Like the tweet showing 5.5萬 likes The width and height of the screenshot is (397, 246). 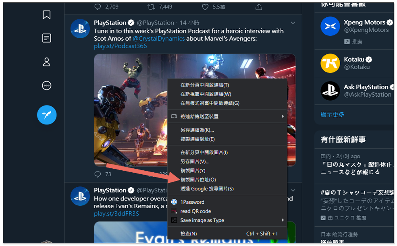click(x=205, y=7)
